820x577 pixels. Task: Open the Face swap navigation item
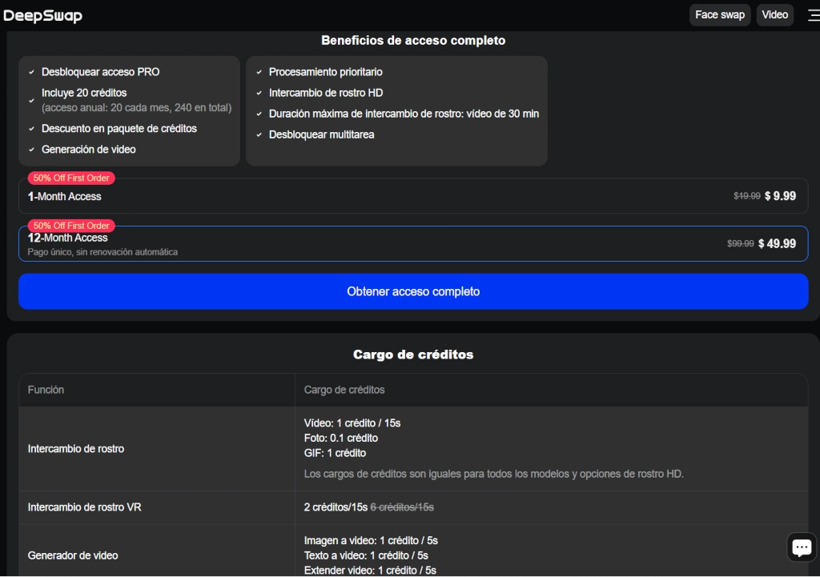click(x=719, y=15)
